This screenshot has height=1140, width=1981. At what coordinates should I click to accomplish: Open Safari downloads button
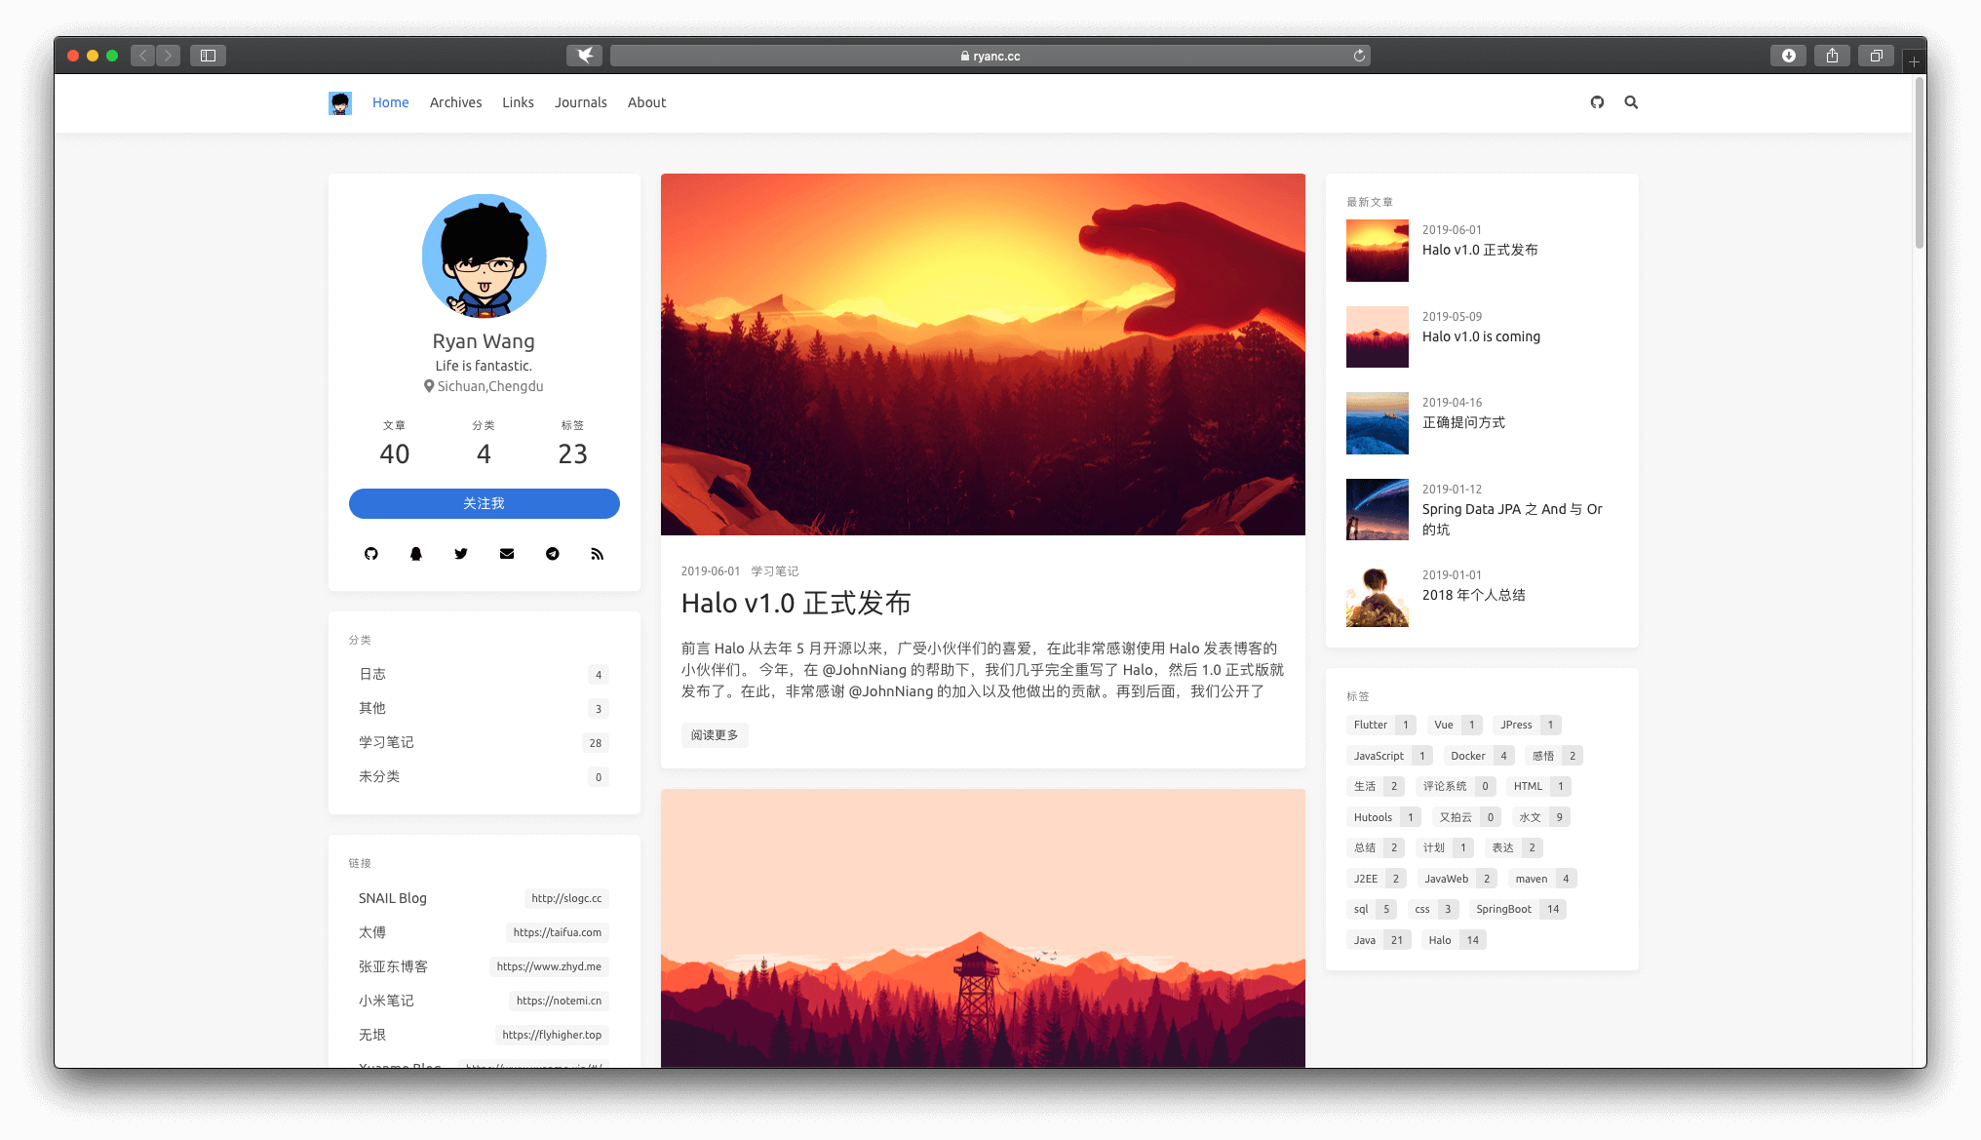point(1788,56)
